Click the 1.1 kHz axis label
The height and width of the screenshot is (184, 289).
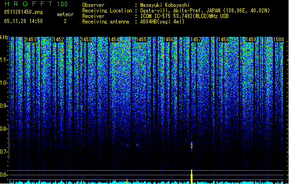click(4, 60)
